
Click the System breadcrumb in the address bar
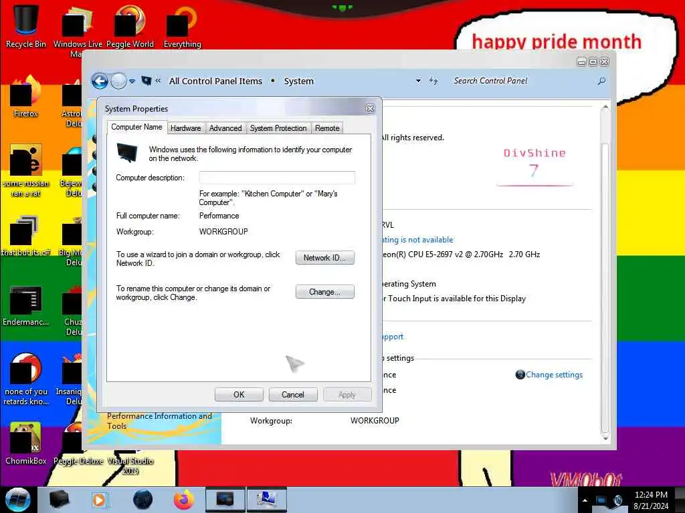tap(299, 81)
